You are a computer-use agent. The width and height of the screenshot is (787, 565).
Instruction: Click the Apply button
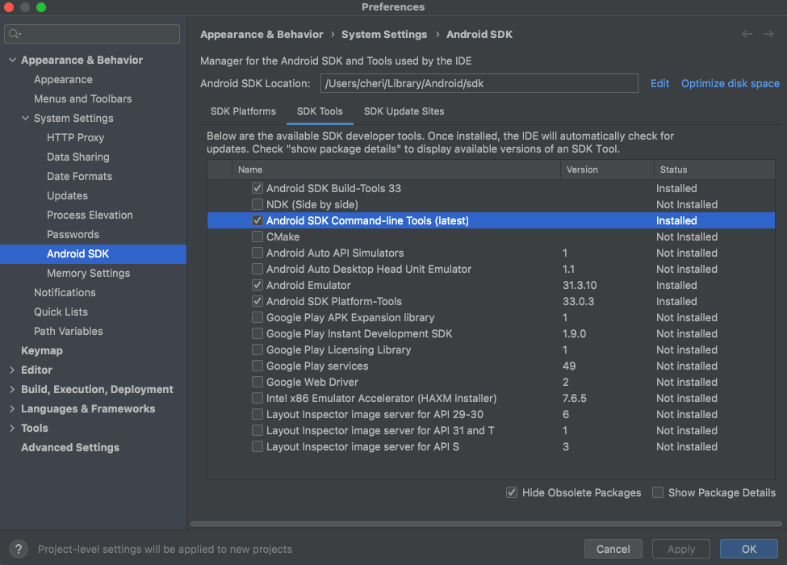[x=680, y=549]
